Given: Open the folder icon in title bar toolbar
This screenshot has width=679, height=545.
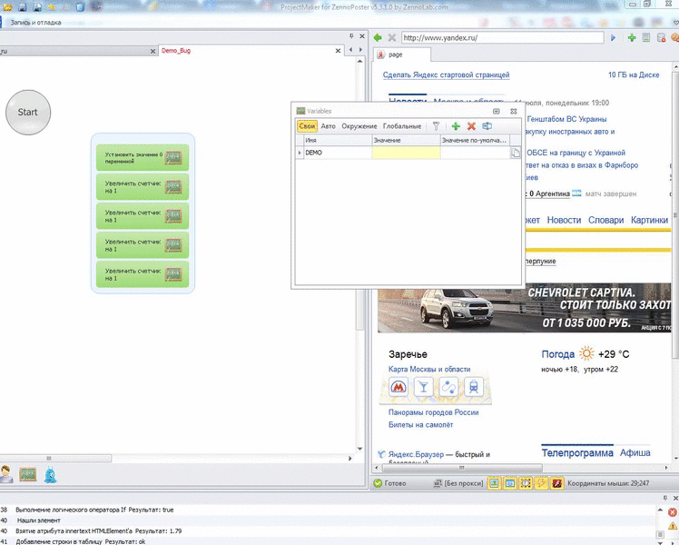Looking at the screenshot, I should [x=7, y=6].
